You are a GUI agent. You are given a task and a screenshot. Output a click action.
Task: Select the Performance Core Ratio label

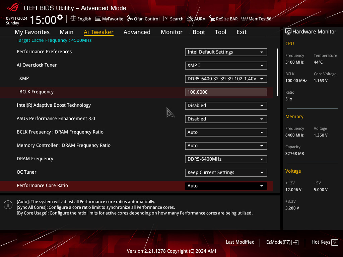tap(42, 185)
